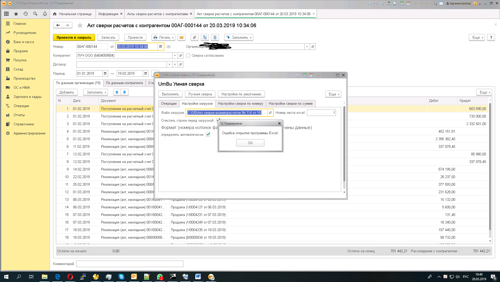Screen dimensions: 500x282
Task: Open Операции tab in UmBu window
Action: pos(169,103)
